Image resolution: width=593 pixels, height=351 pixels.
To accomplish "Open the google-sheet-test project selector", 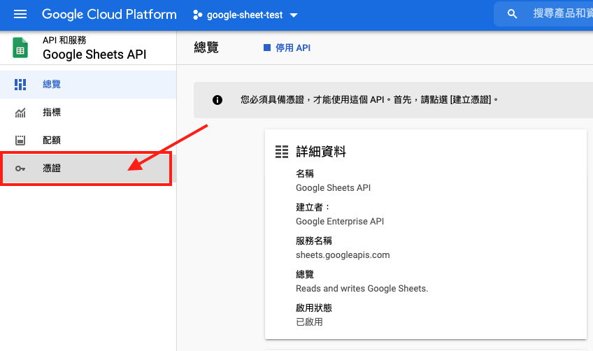I will tap(245, 15).
